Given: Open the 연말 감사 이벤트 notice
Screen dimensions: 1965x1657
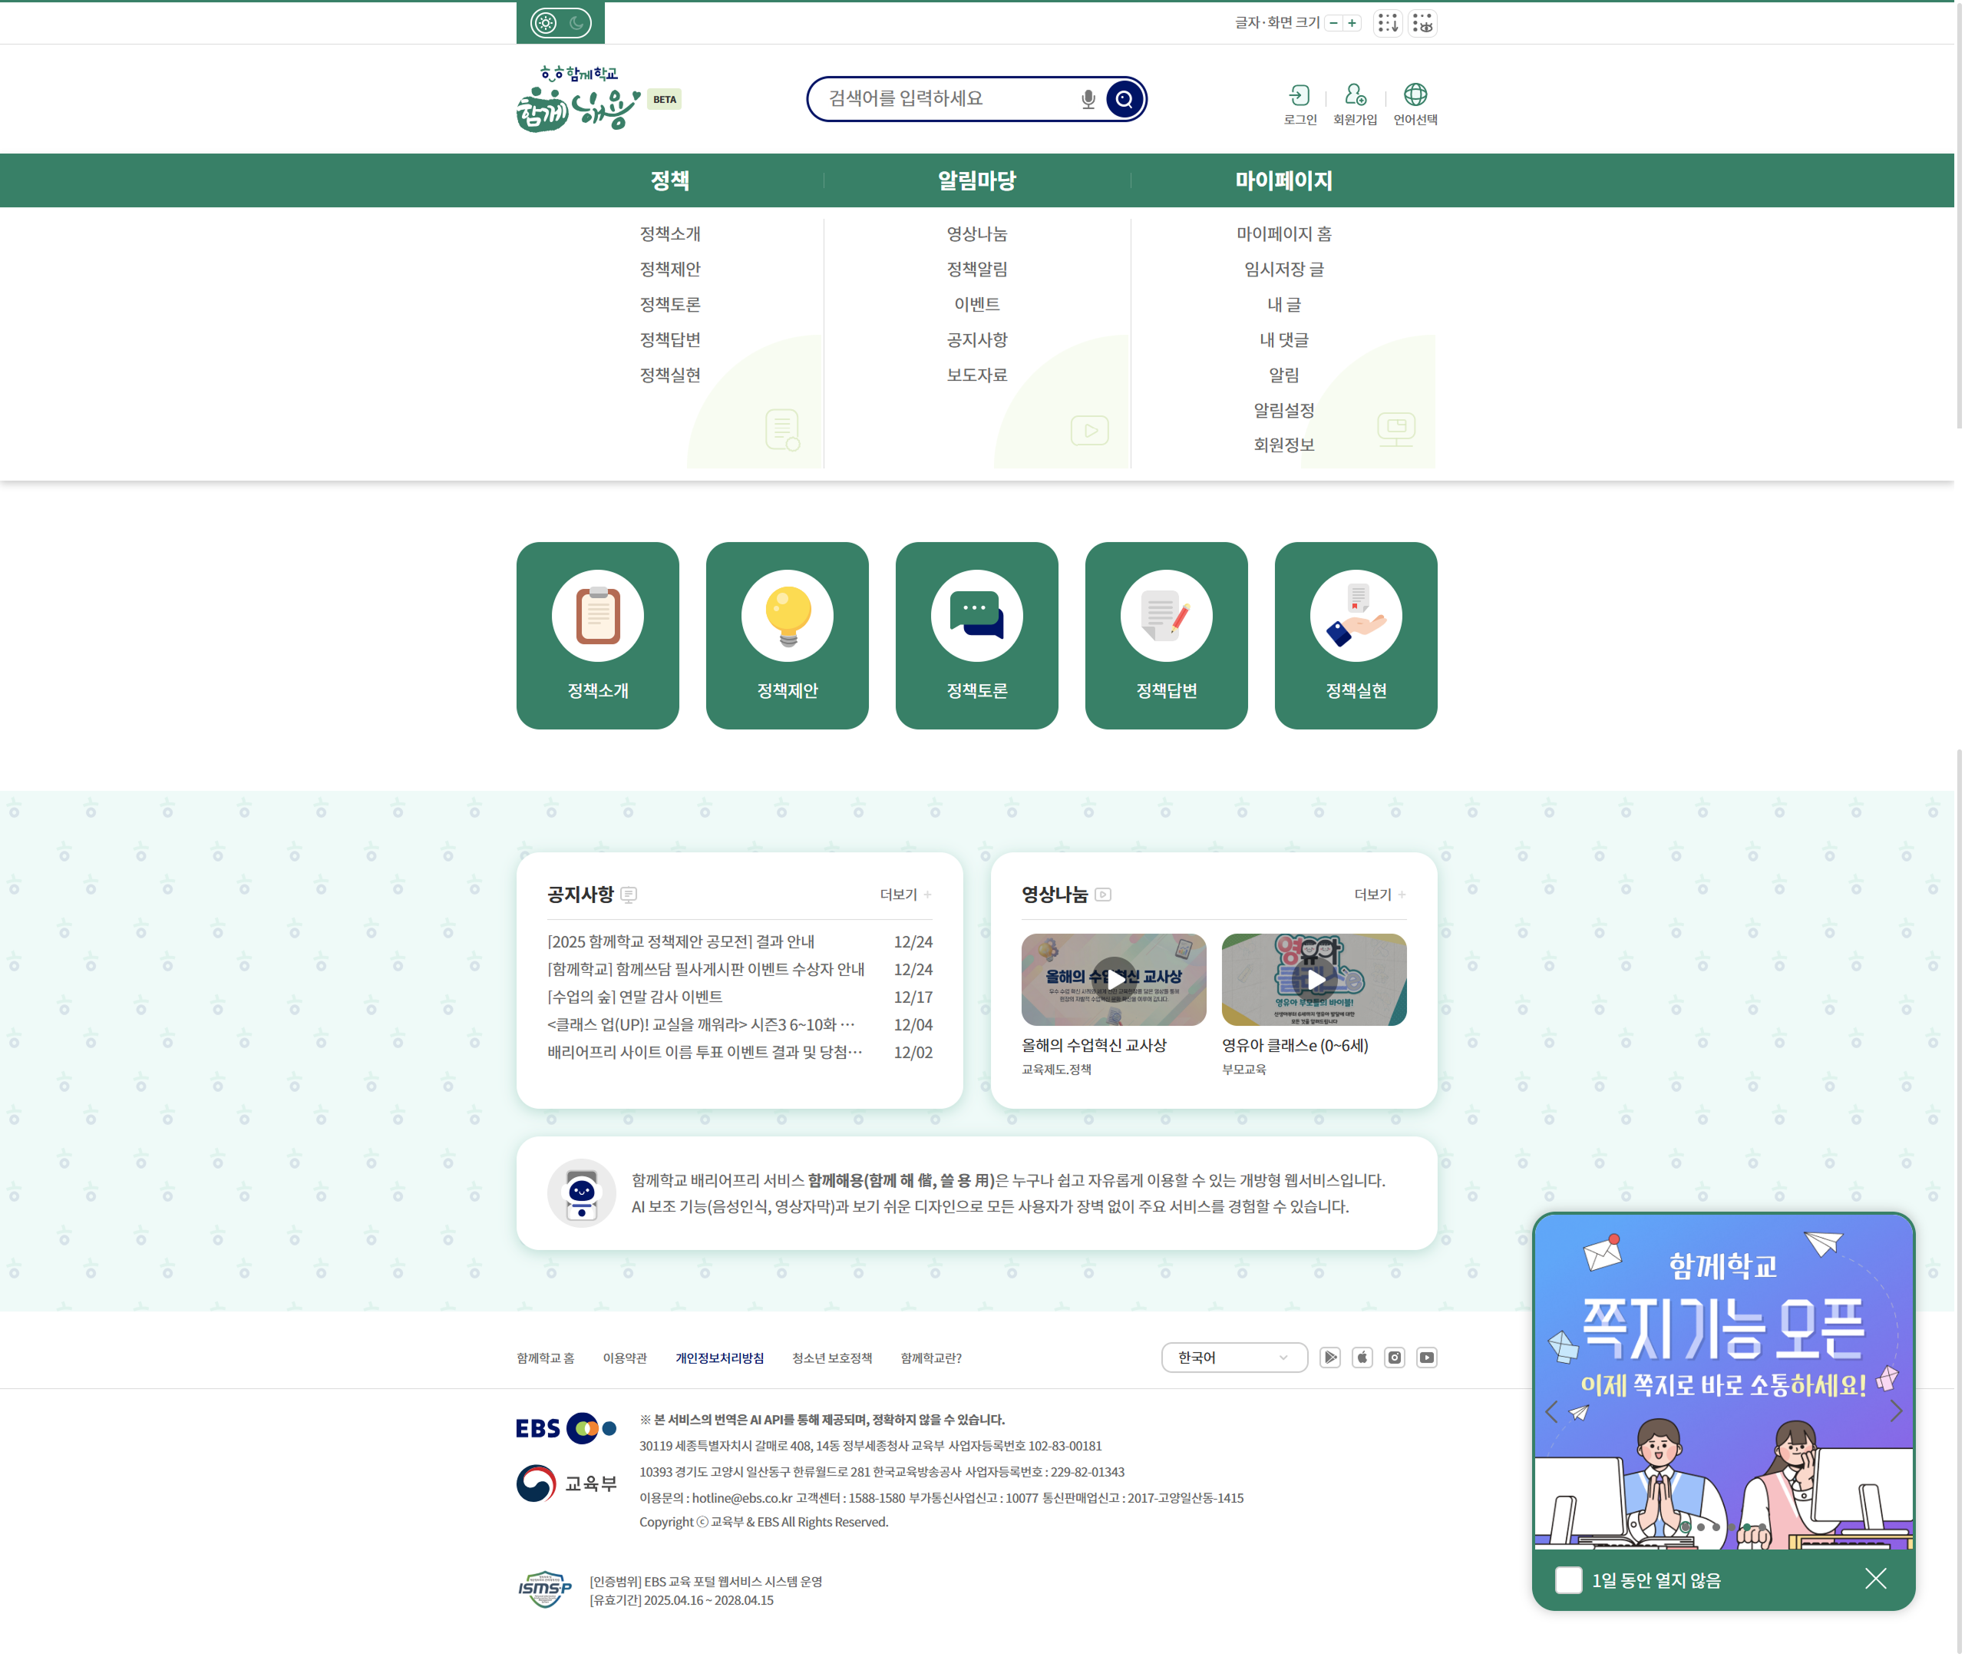Looking at the screenshot, I should [635, 997].
